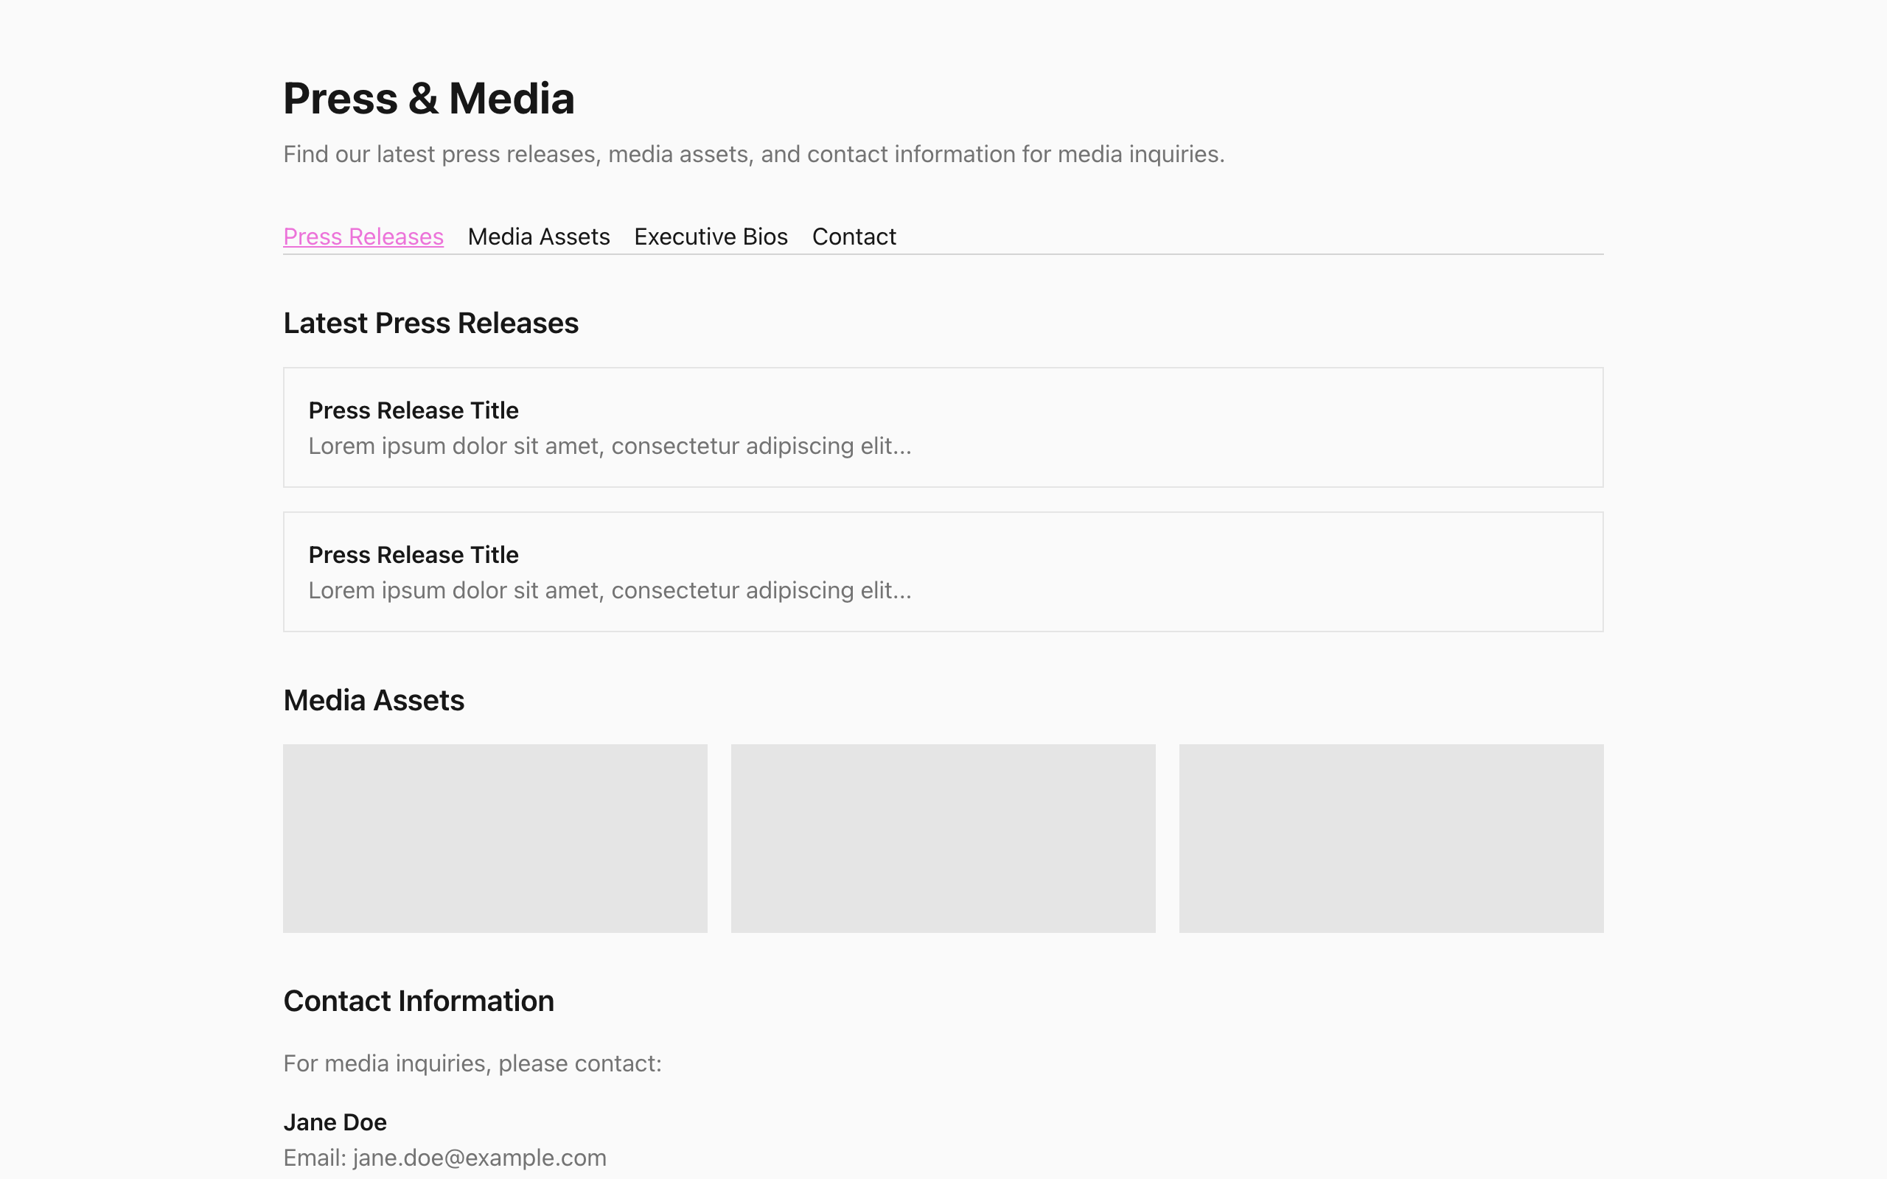This screenshot has height=1179, width=1887.
Task: Click the page intro starting 'Find our latest'
Action: coord(754,153)
